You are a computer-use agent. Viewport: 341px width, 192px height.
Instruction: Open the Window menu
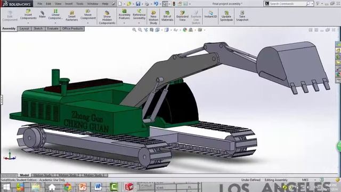(92, 4)
